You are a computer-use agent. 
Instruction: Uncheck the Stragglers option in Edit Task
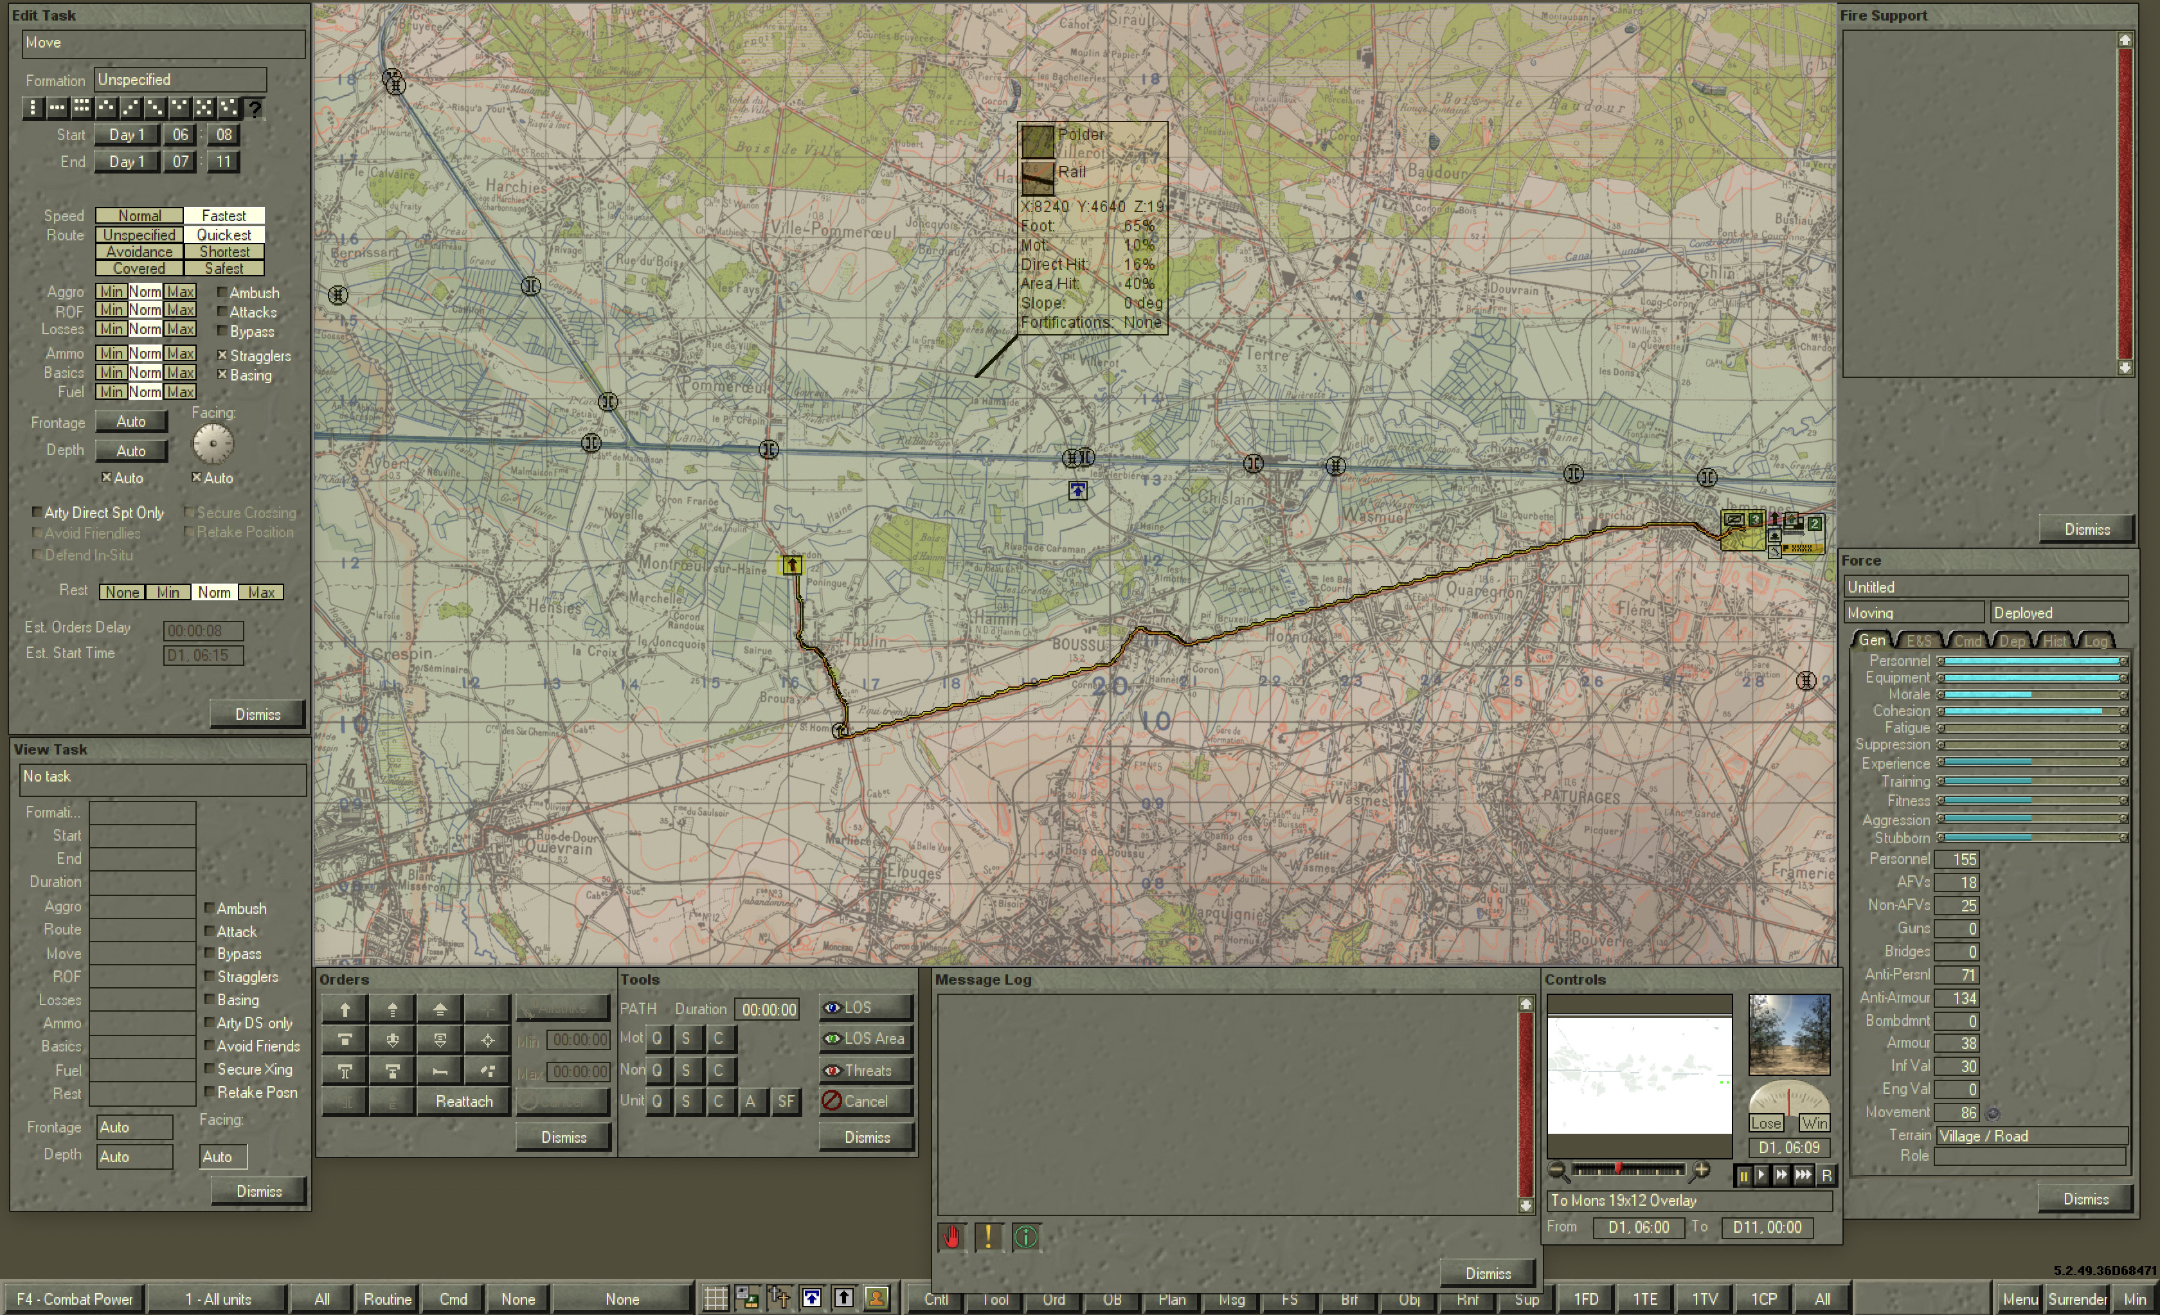pyautogui.click(x=222, y=355)
